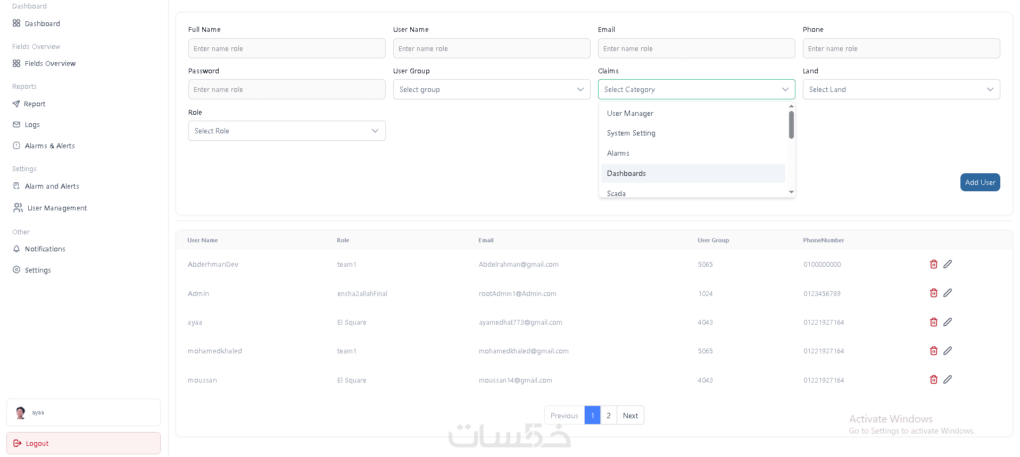The image size is (1020, 457).
Task: Click the Logout button
Action: click(x=84, y=443)
